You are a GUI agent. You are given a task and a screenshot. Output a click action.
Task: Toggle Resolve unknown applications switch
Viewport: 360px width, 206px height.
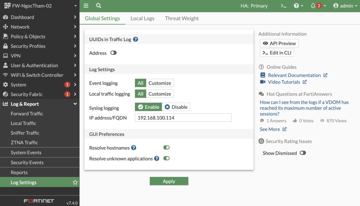(166, 158)
